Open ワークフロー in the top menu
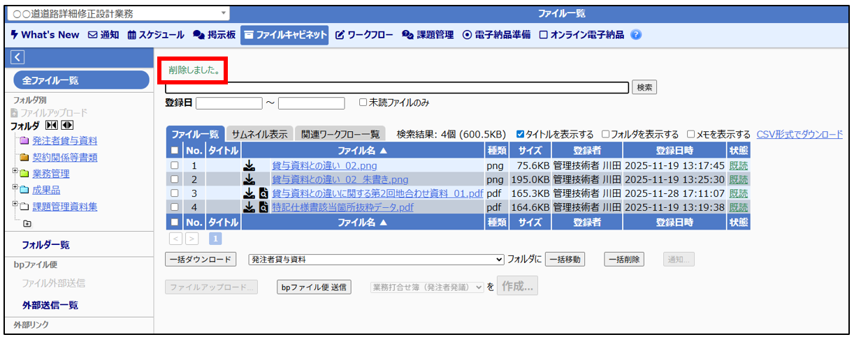Image resolution: width=861 pixels, height=344 pixels. [x=363, y=35]
